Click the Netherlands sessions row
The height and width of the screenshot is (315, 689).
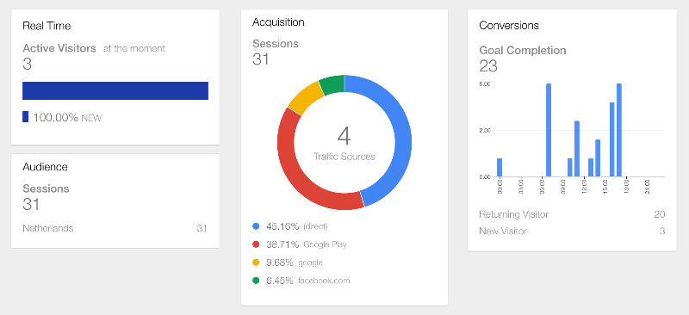(x=115, y=228)
